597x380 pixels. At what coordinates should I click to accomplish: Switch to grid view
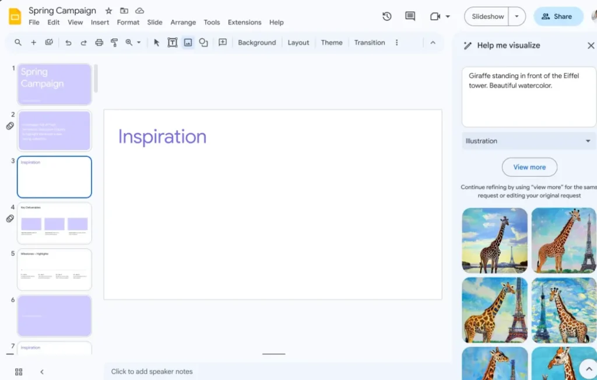[19, 372]
